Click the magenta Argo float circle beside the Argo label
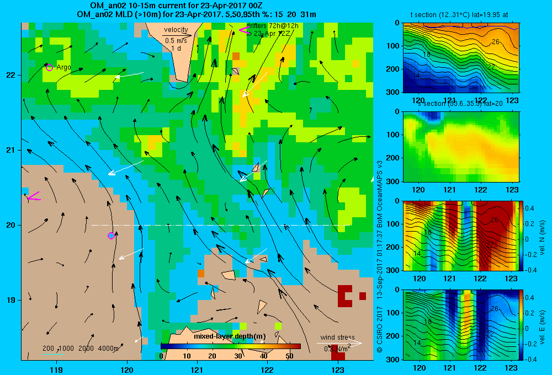Image resolution: width=552 pixels, height=375 pixels. [x=49, y=67]
